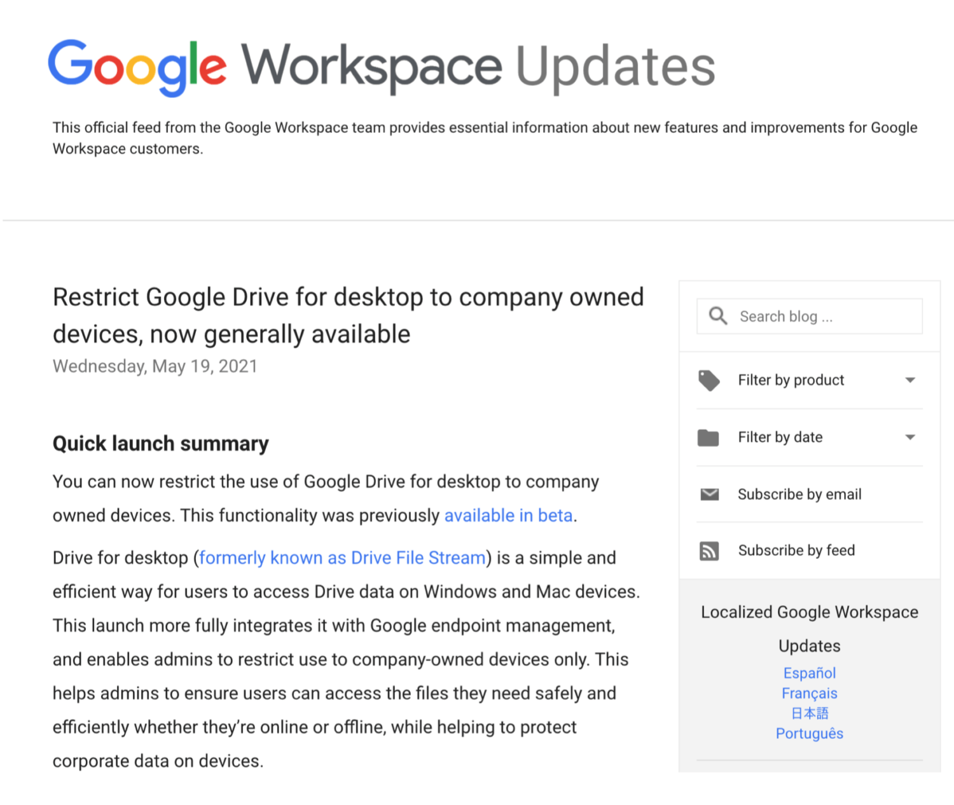Open the article title about Restrict Google Drive
Screen dimensions: 954x805
(348, 315)
